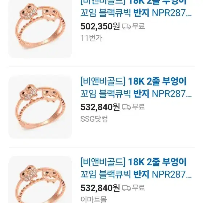Viewport: 203px width, 203px height.
Task: Click 무료 shipping label in 11번가 listing
Action: pyautogui.click(x=138, y=26)
